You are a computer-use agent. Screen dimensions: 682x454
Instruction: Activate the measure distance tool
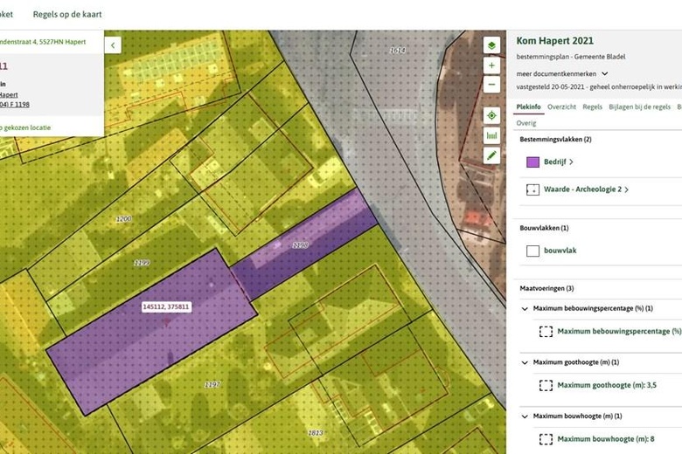491,135
